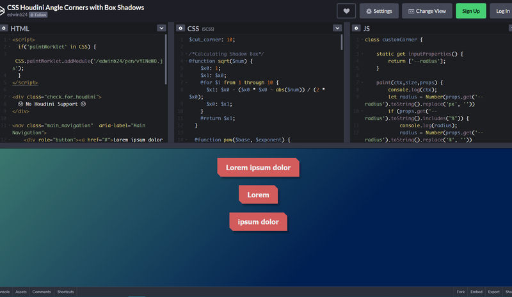The width and height of the screenshot is (512, 297).
Task: Click the Follow button next to edwinb24
Action: click(38, 15)
